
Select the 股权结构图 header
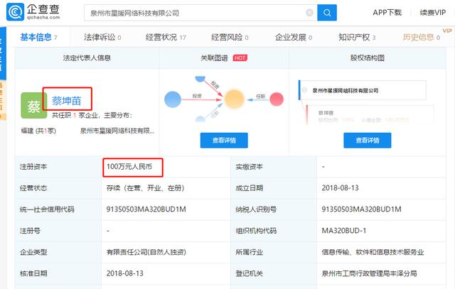click(x=368, y=58)
